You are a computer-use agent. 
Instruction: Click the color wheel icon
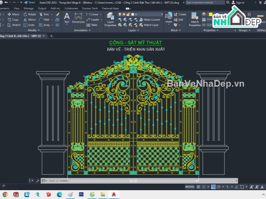[204, 14]
